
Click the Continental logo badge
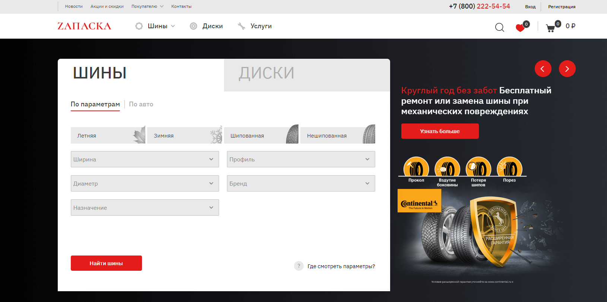[419, 201]
